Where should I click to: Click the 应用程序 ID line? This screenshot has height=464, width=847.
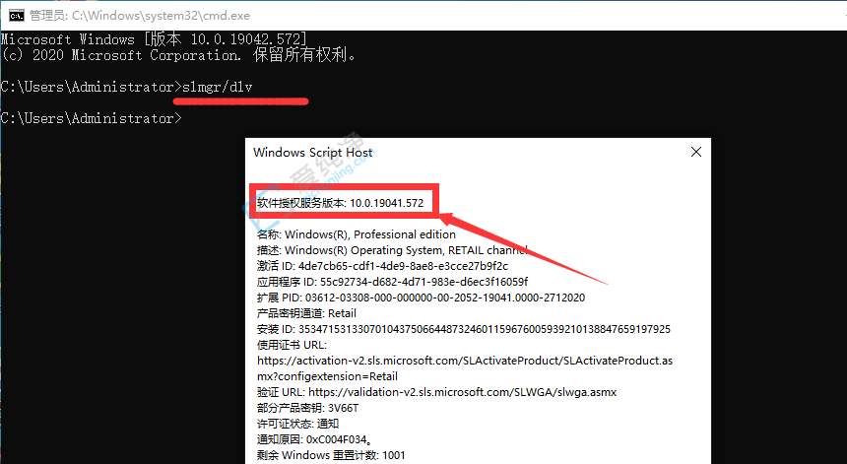click(393, 282)
